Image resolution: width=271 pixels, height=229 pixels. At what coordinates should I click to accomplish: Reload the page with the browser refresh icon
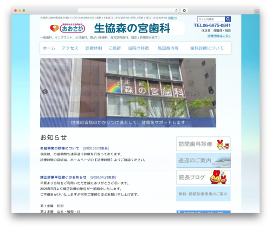click(177, 10)
